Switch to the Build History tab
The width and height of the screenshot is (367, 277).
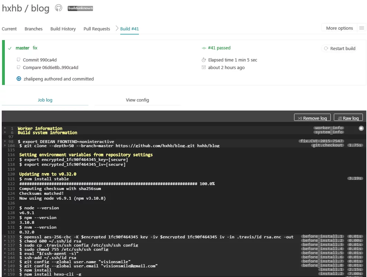(x=63, y=29)
